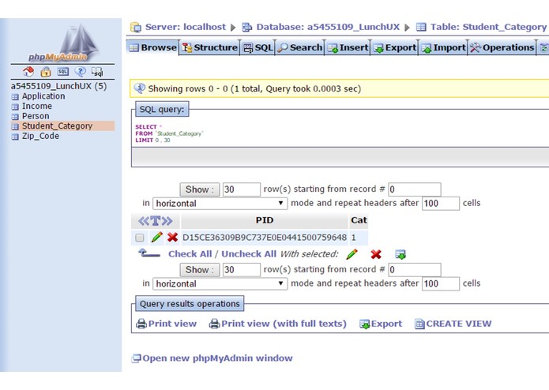Click the upper repeat headers field showing 100

coord(441,203)
